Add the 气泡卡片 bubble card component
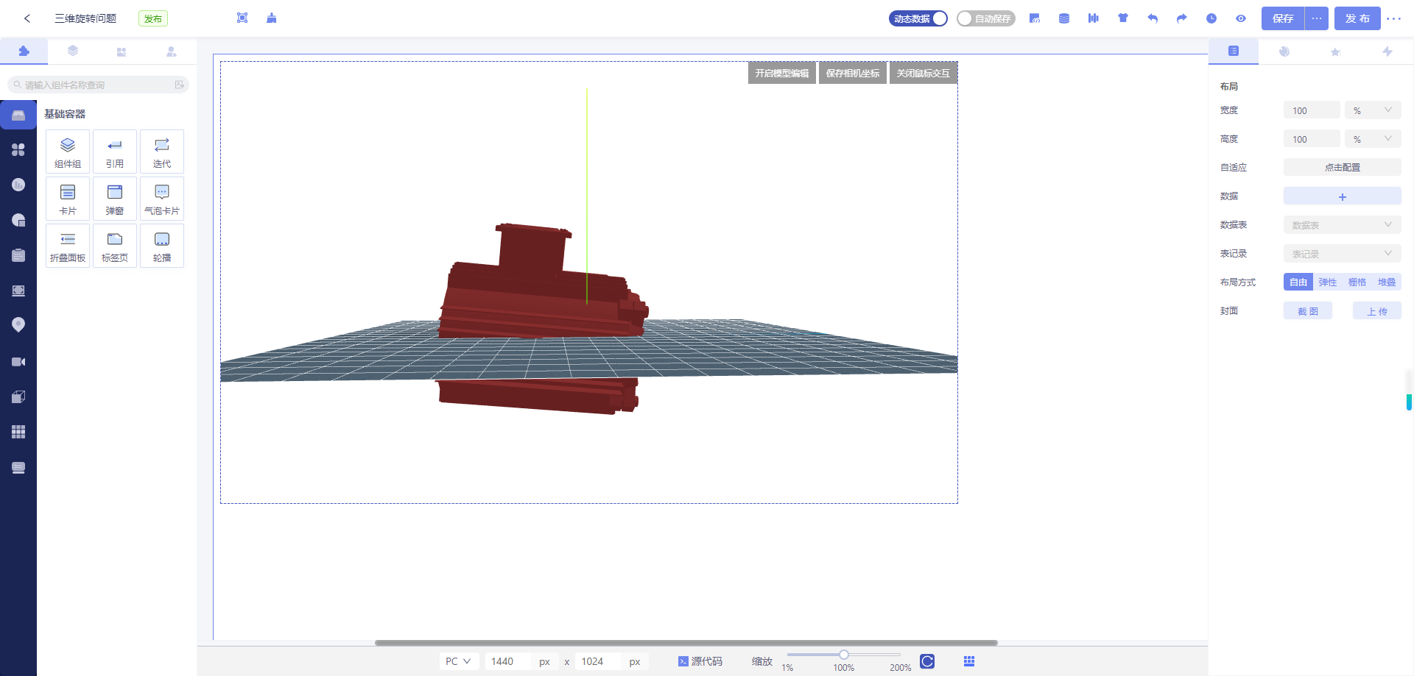This screenshot has width=1414, height=676. click(162, 199)
